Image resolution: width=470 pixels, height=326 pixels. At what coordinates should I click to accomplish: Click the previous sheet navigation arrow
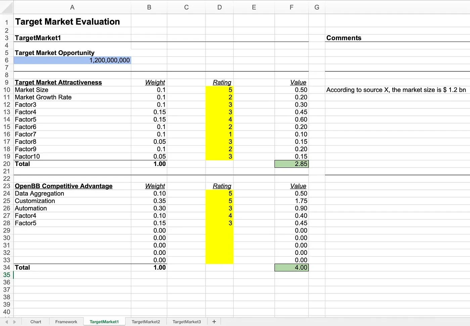coord(6,322)
